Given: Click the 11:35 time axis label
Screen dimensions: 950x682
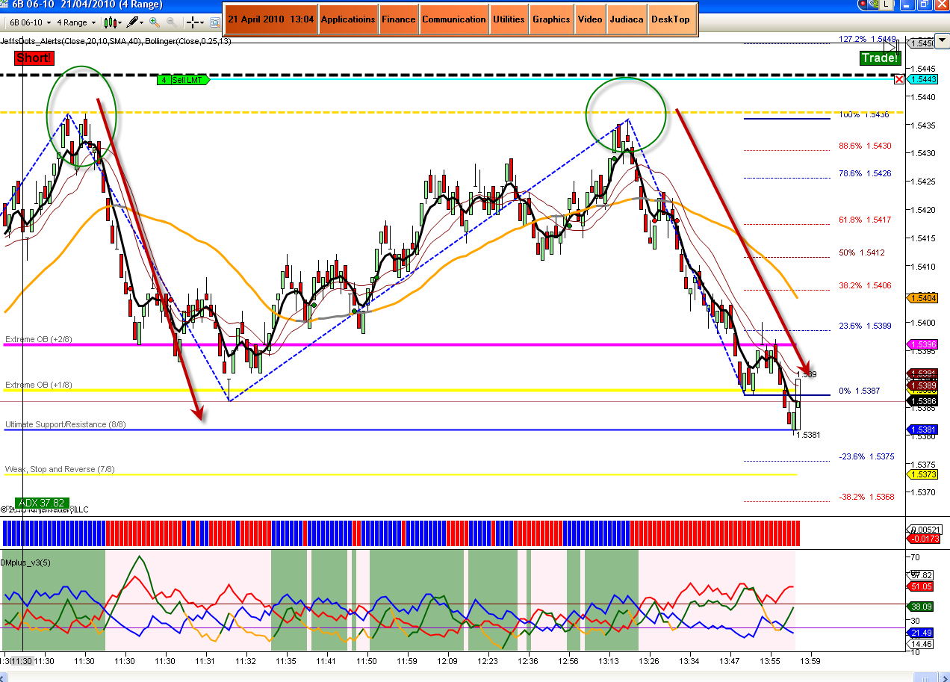Looking at the screenshot, I should click(x=286, y=661).
